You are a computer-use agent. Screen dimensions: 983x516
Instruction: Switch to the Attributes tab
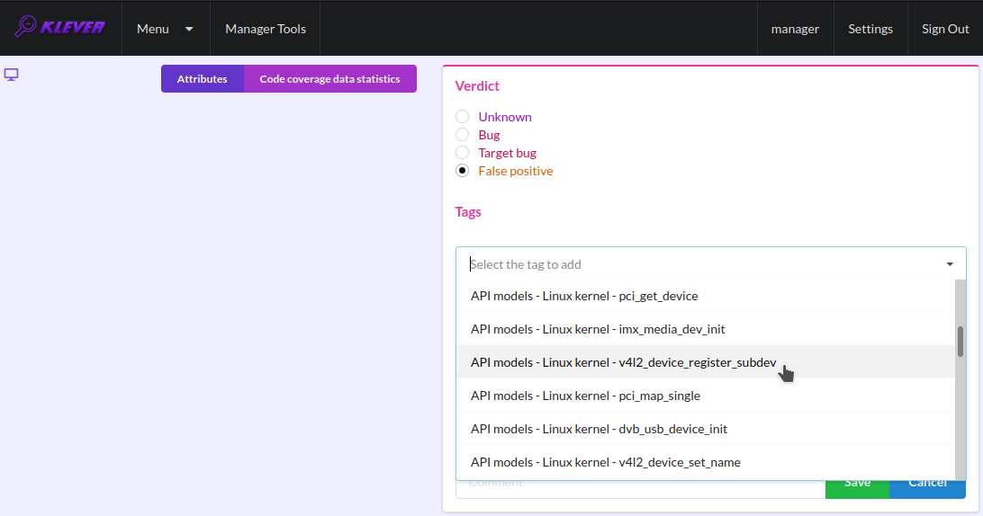[x=202, y=79]
